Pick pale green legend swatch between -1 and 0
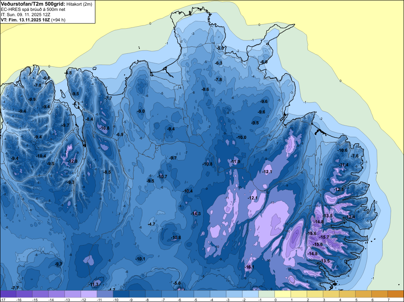This screenshot has height=302, width=404. pos(266,294)
